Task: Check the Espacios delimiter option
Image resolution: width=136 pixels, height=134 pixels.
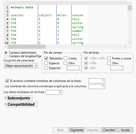Action: click(x=46, y=68)
